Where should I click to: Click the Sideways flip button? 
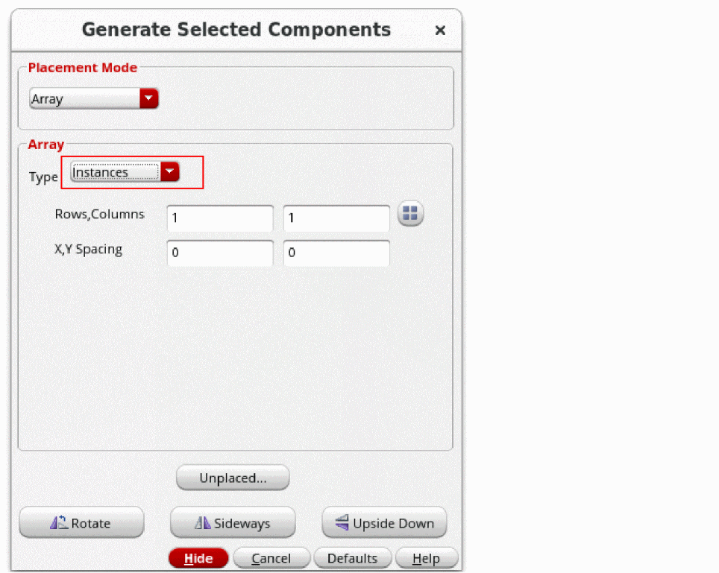coord(233,522)
